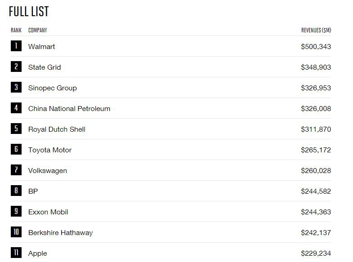Sort by the Revenues ($M) column header

[x=316, y=31]
